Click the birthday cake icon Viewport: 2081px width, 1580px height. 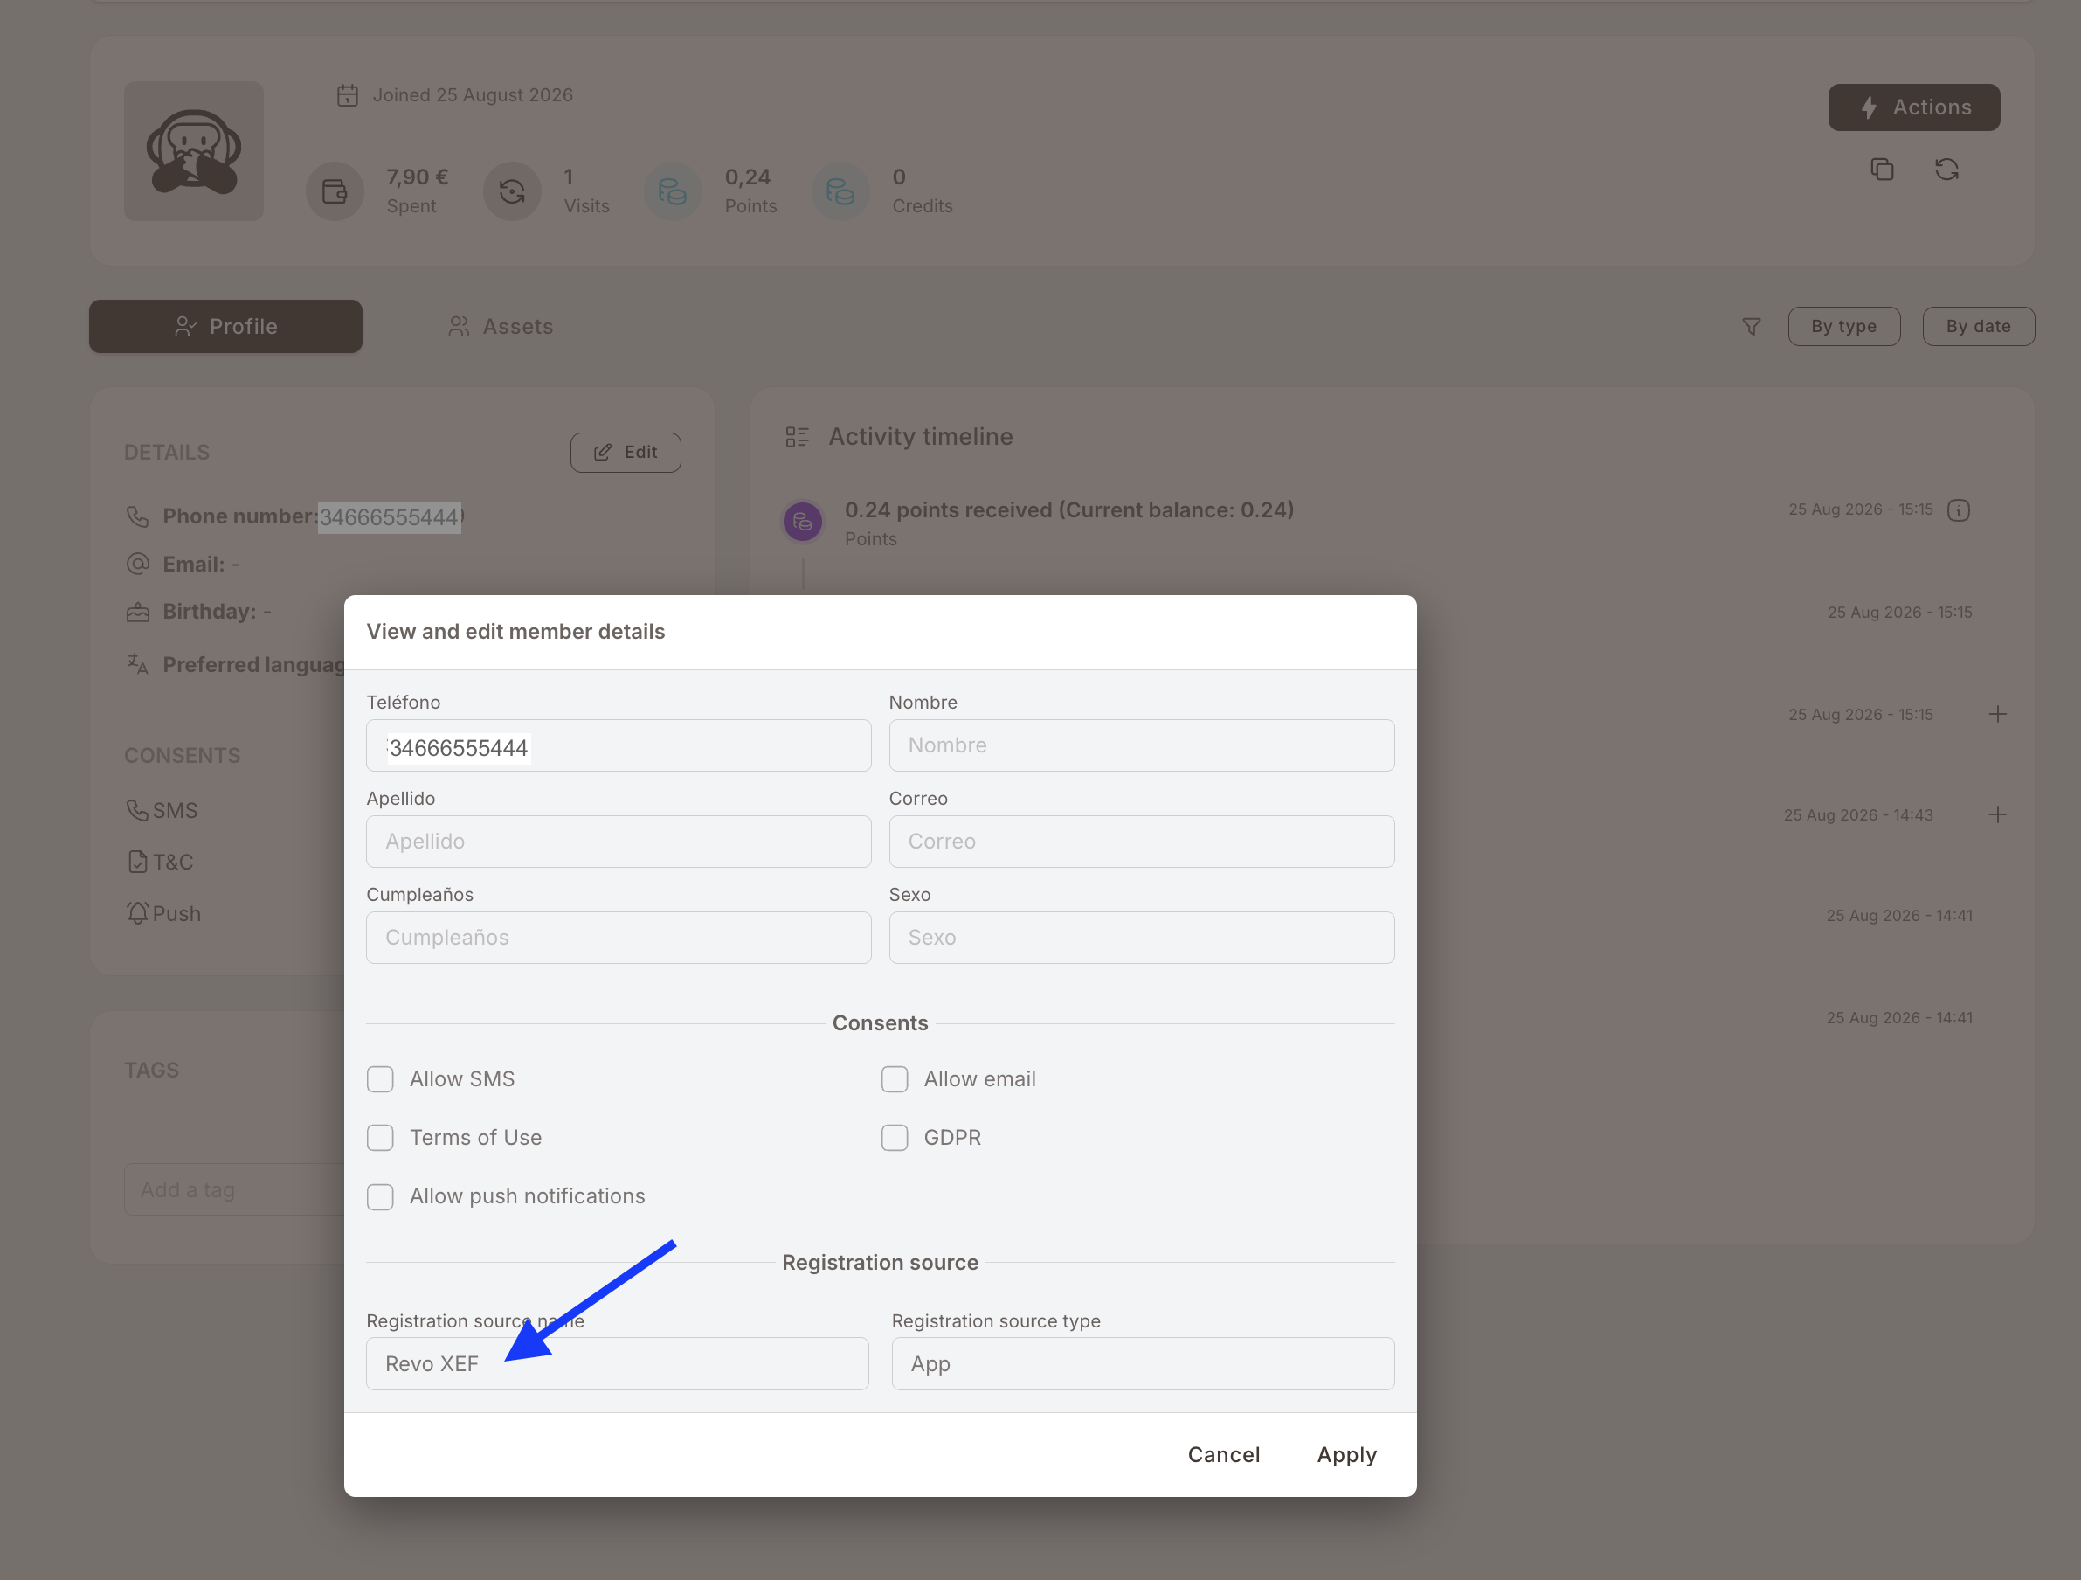pyautogui.click(x=137, y=612)
